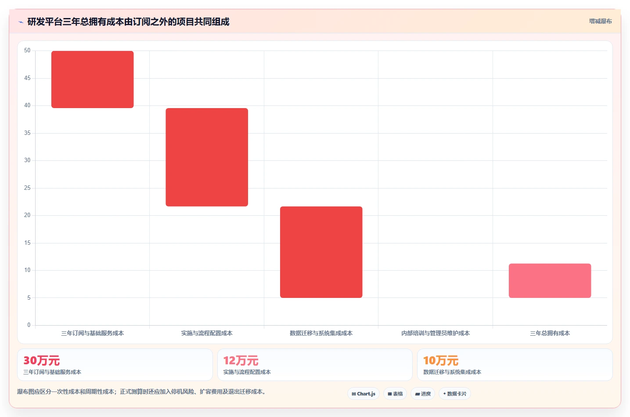Screen dimensions: 630x417
Task: Click the y-axis value 45
Action: (x=27, y=78)
